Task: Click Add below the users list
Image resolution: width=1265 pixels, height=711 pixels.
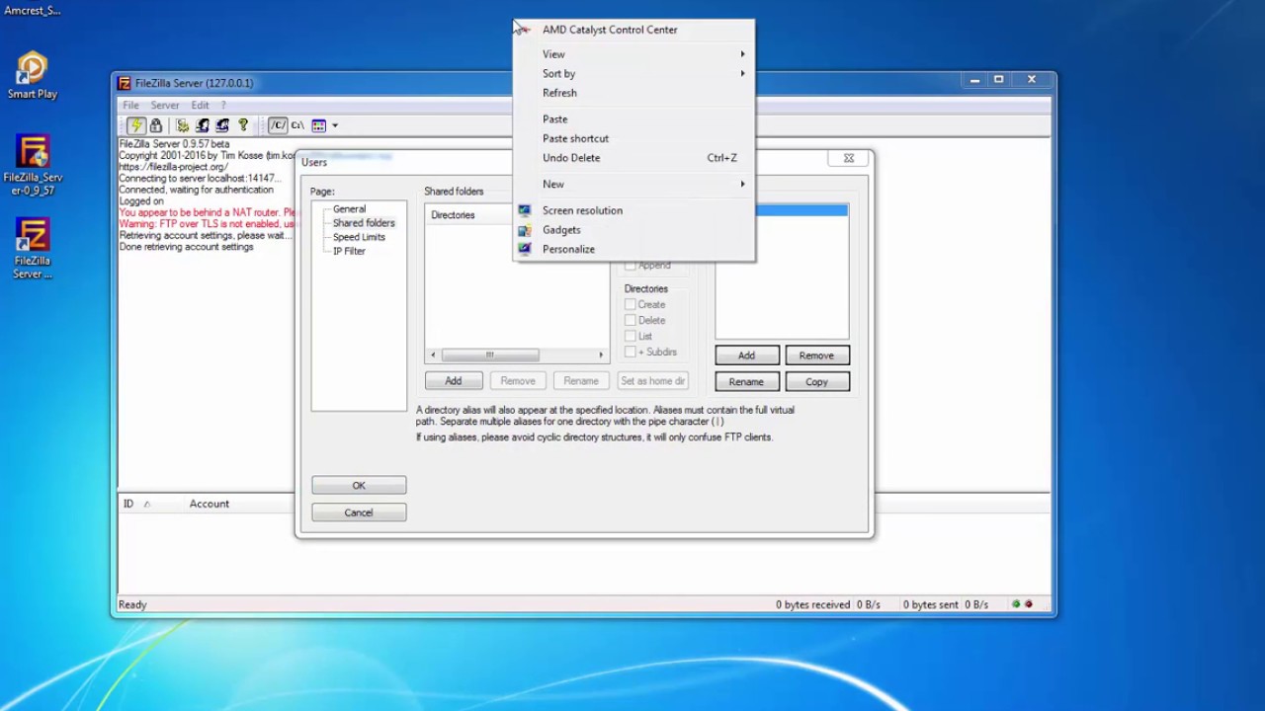Action: (746, 355)
